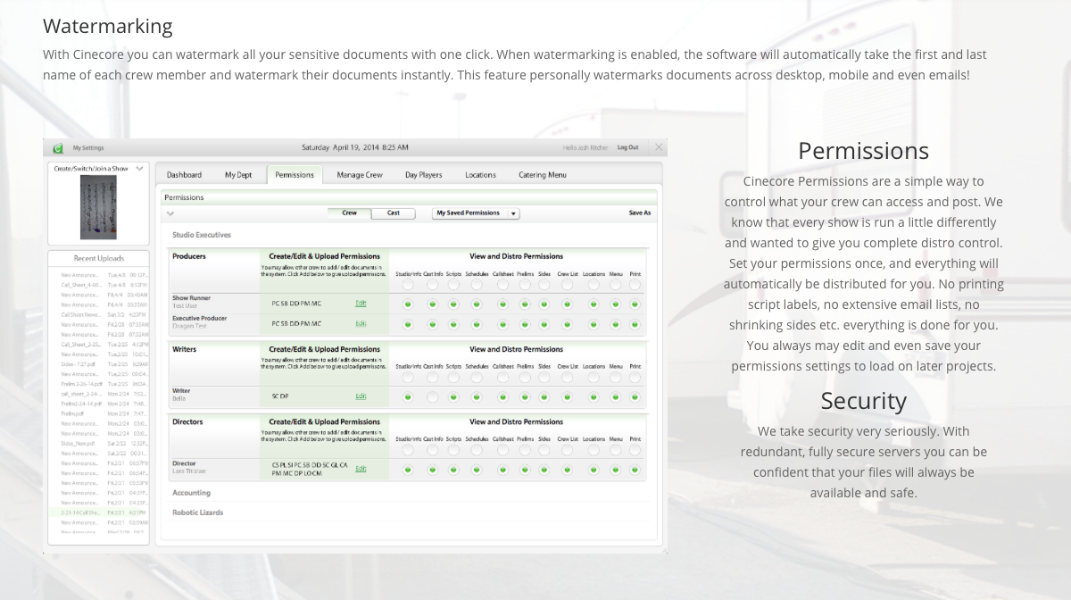The height and width of the screenshot is (600, 1071).
Task: Click the Recent Uploads panel header
Action: coord(98,259)
